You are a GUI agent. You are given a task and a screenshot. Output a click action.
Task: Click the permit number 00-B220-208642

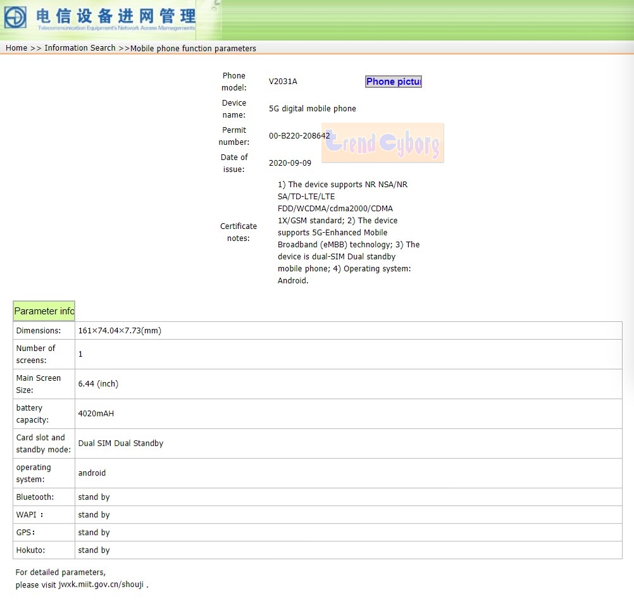coord(299,135)
